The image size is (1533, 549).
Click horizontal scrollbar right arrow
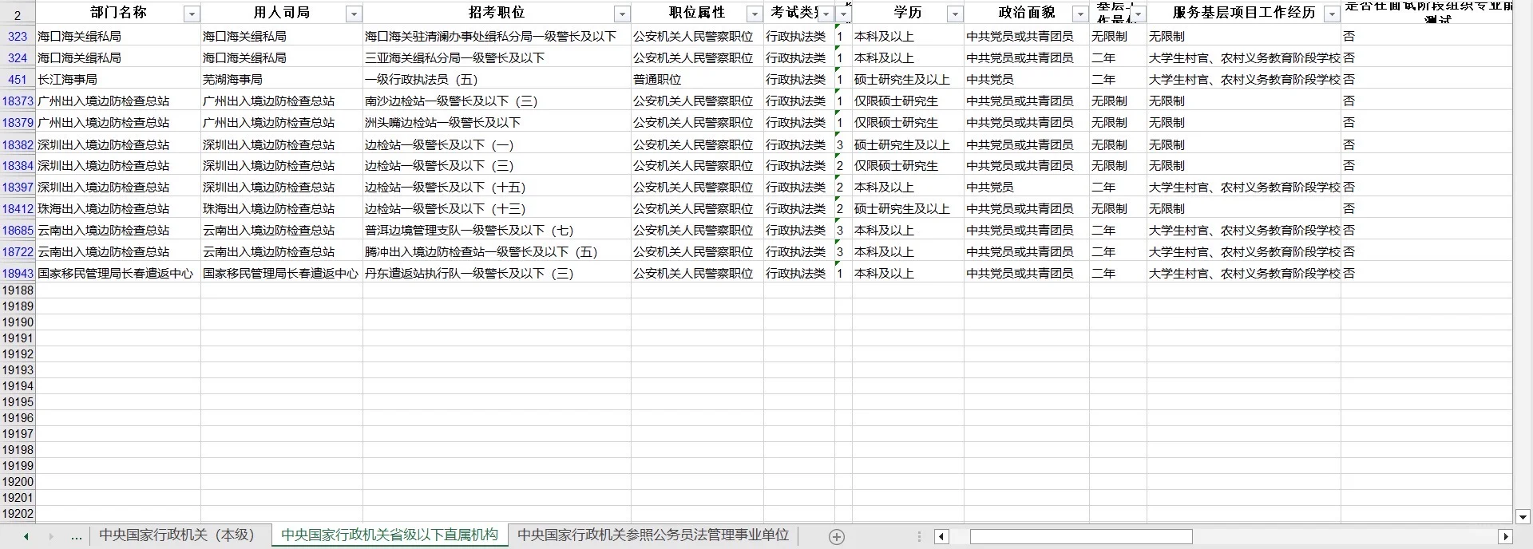click(x=1505, y=537)
